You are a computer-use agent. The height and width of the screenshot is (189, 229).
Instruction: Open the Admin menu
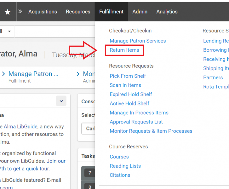pos(140,12)
